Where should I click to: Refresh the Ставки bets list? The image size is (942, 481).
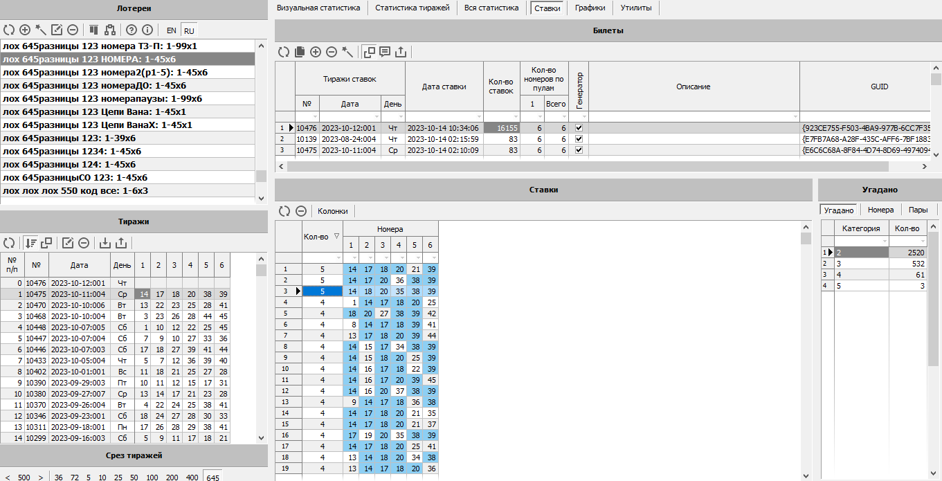[284, 211]
